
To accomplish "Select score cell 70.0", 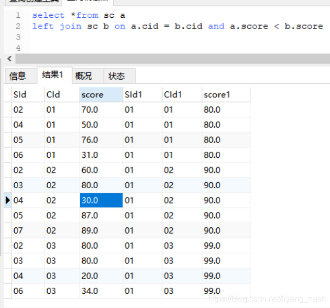I will click(101, 110).
